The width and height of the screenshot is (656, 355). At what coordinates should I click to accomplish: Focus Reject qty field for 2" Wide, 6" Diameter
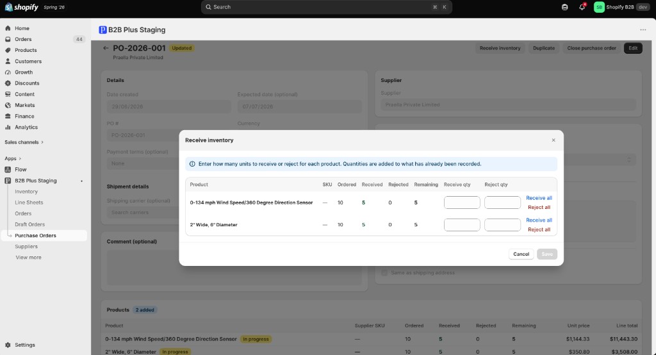[502, 225]
